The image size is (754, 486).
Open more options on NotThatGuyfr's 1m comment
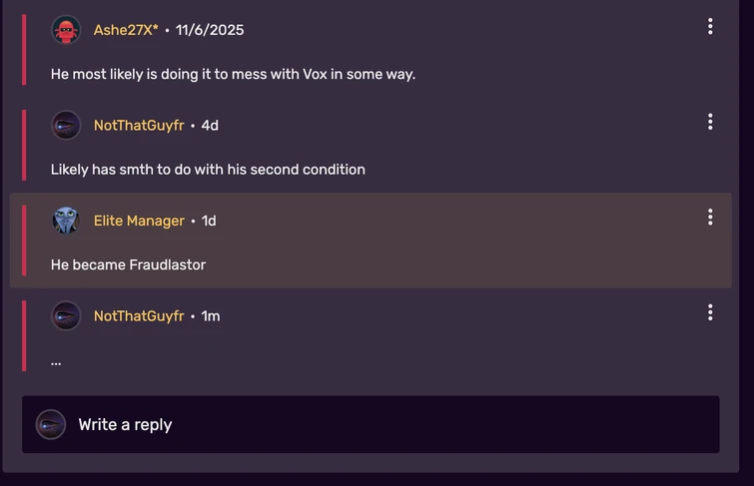[x=710, y=312]
